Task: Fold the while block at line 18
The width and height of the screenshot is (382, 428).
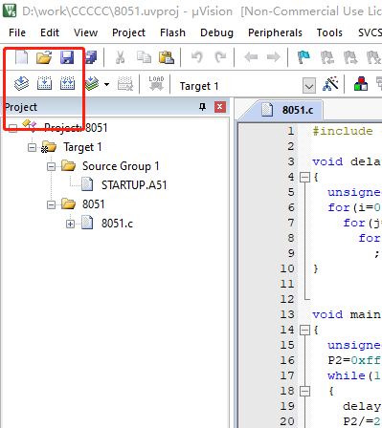Action: pos(304,391)
